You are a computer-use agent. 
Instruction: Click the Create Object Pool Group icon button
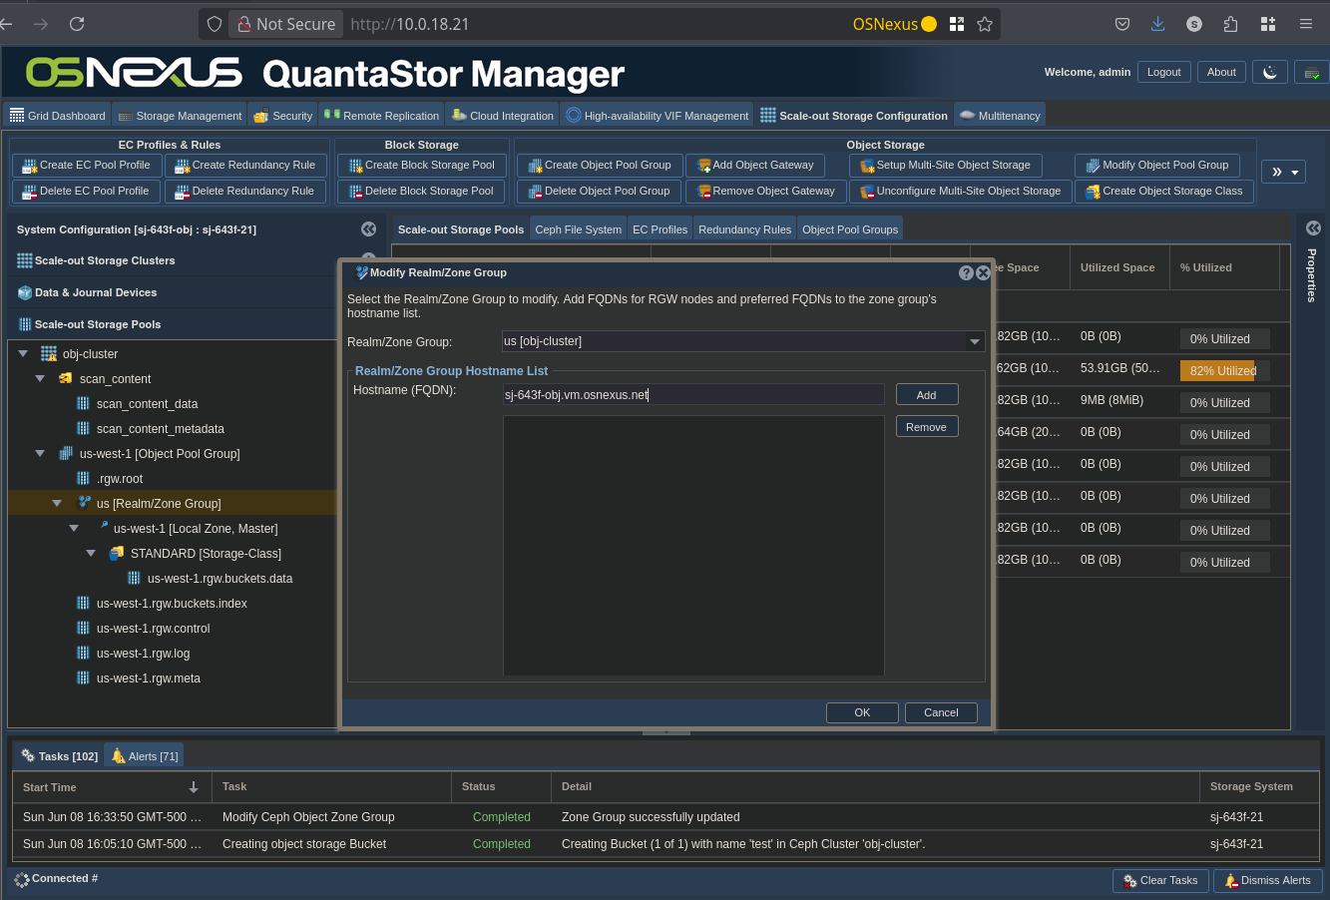point(599,166)
